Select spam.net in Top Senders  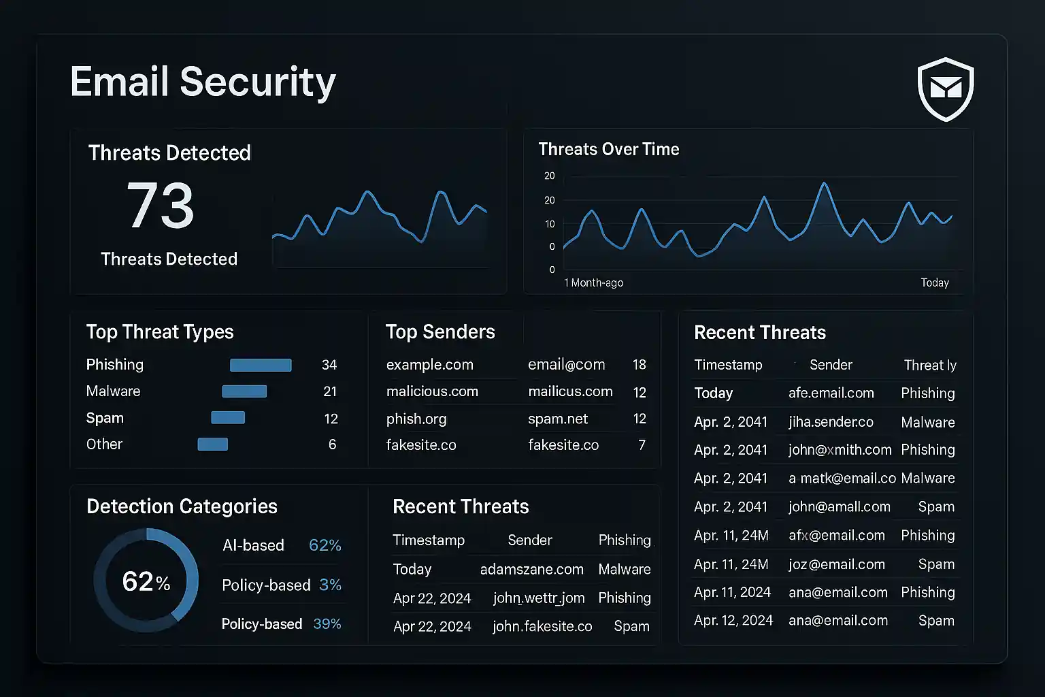click(x=558, y=419)
